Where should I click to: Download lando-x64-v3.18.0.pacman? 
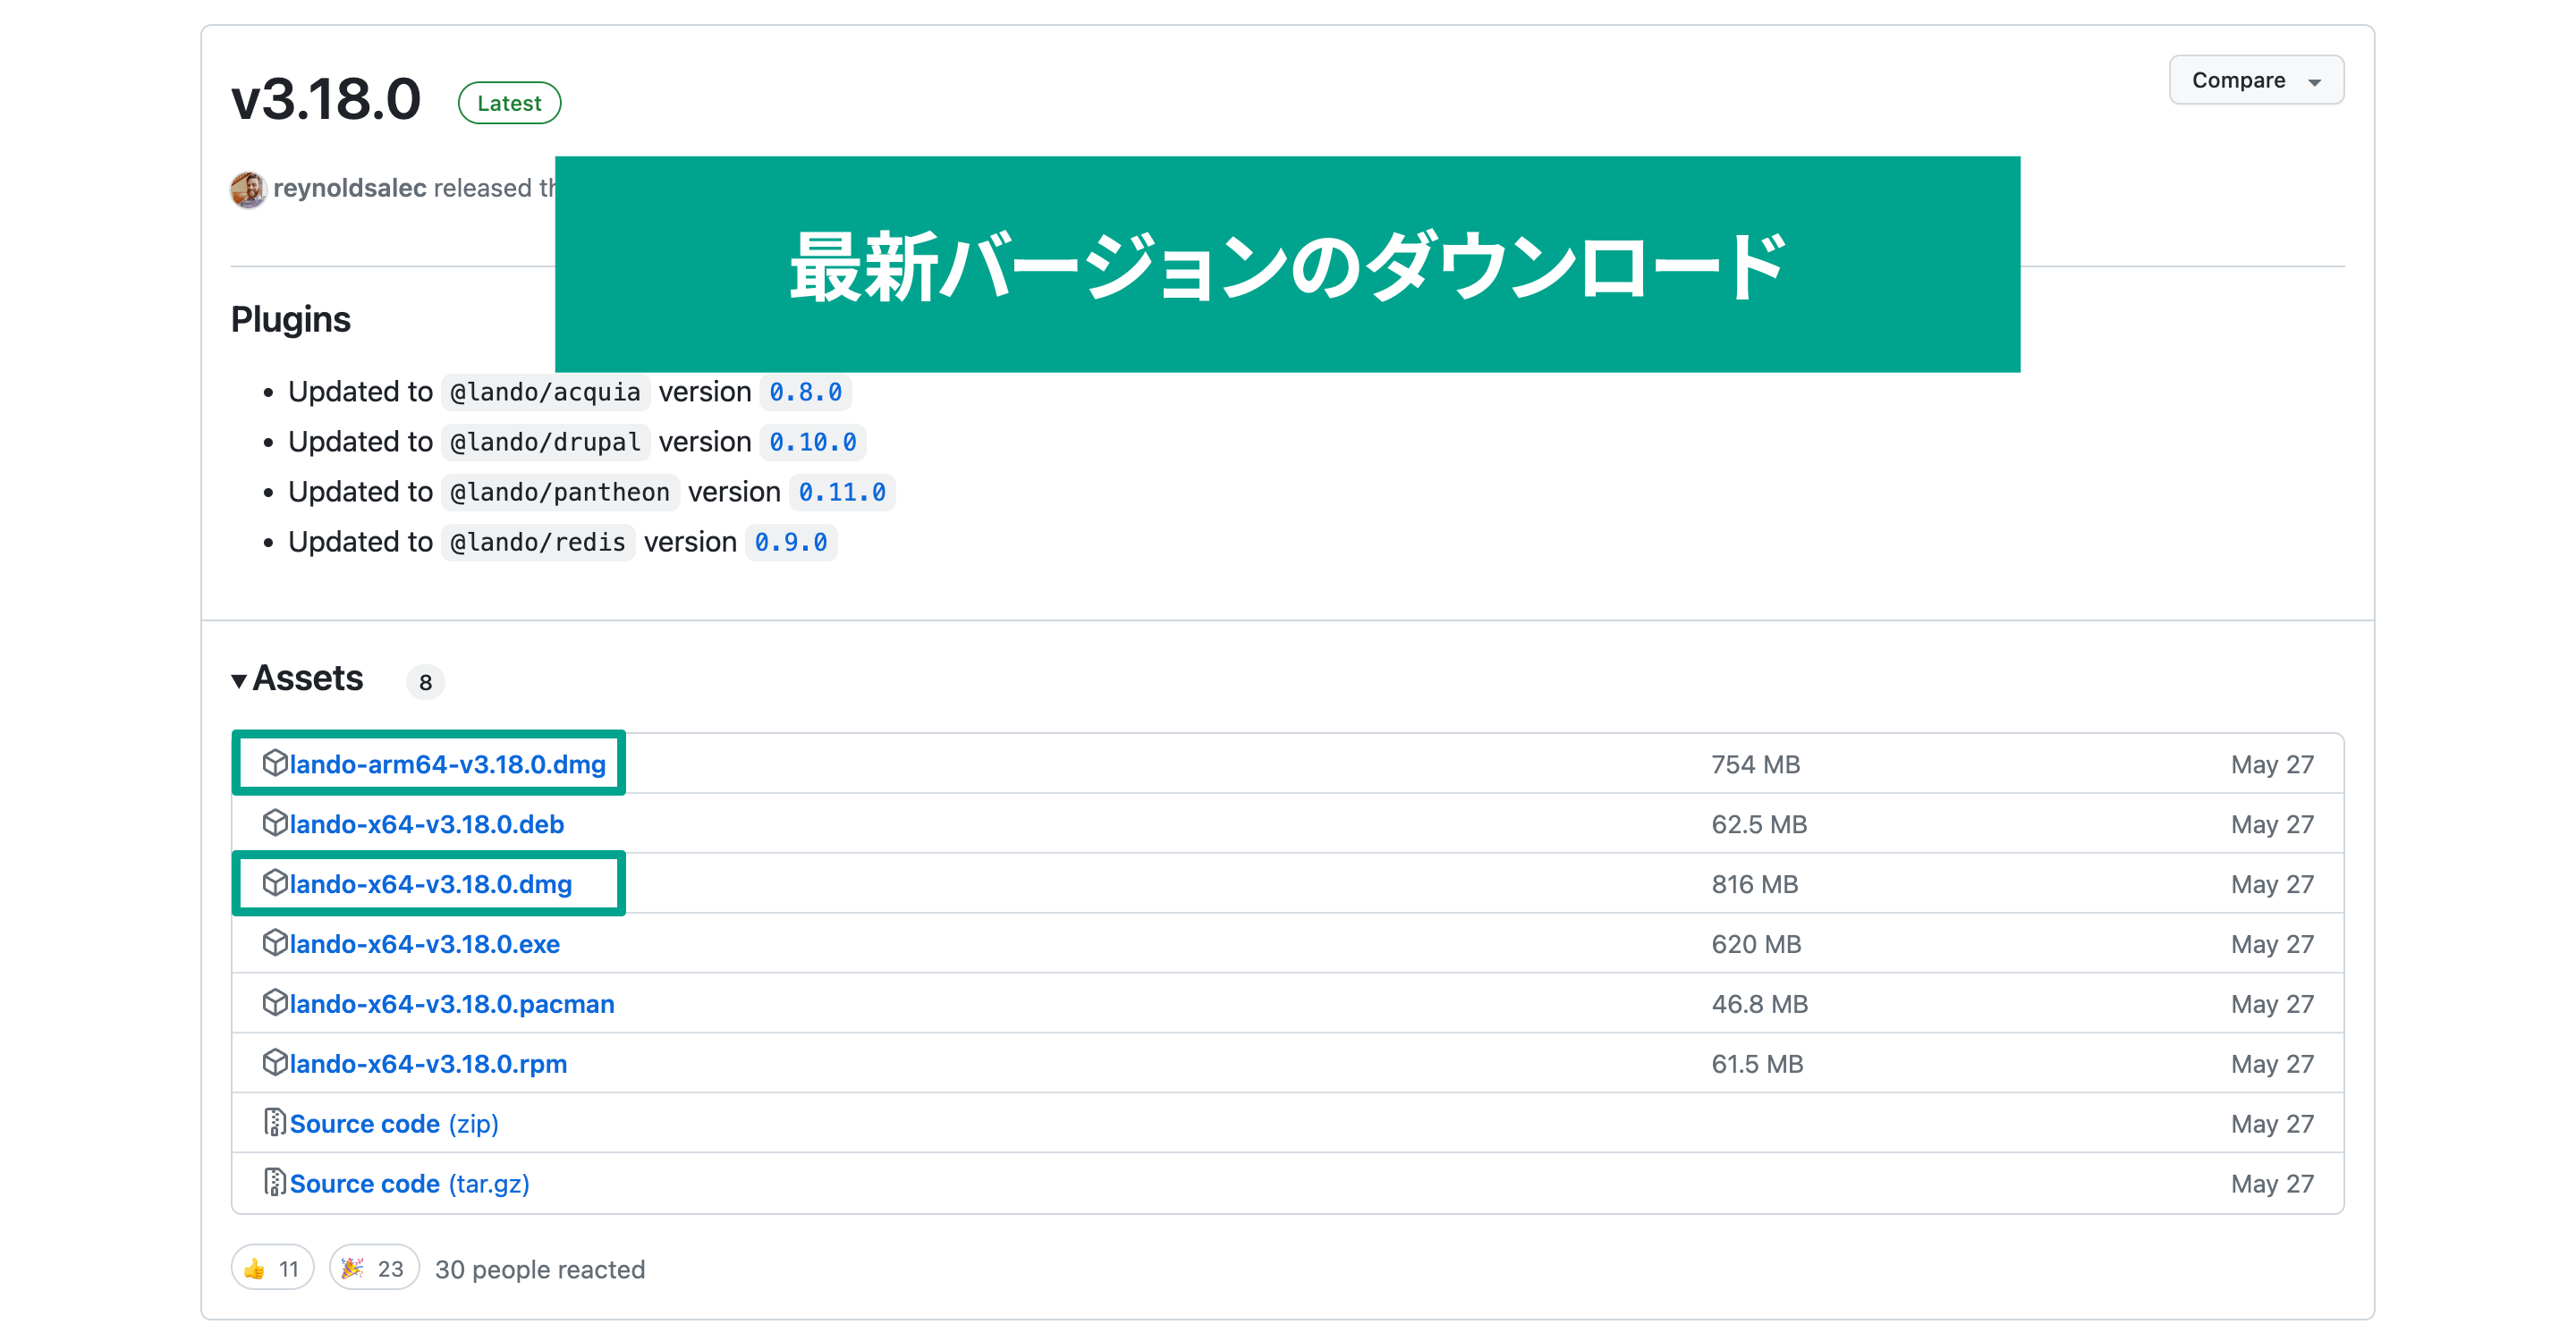(451, 1003)
